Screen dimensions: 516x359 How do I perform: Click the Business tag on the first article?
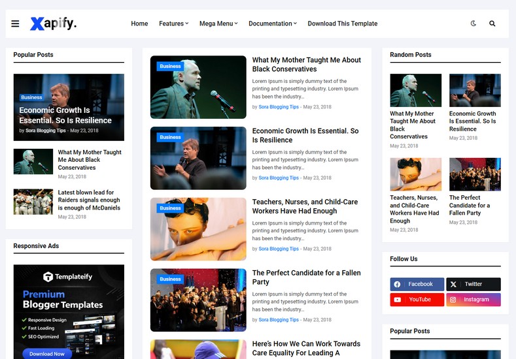(170, 67)
